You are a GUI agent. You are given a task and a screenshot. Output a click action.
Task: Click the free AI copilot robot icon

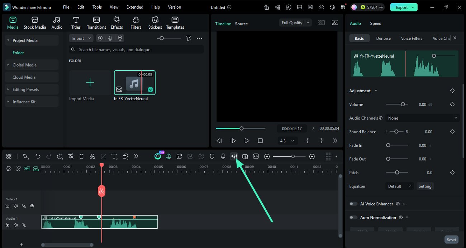coord(158,156)
